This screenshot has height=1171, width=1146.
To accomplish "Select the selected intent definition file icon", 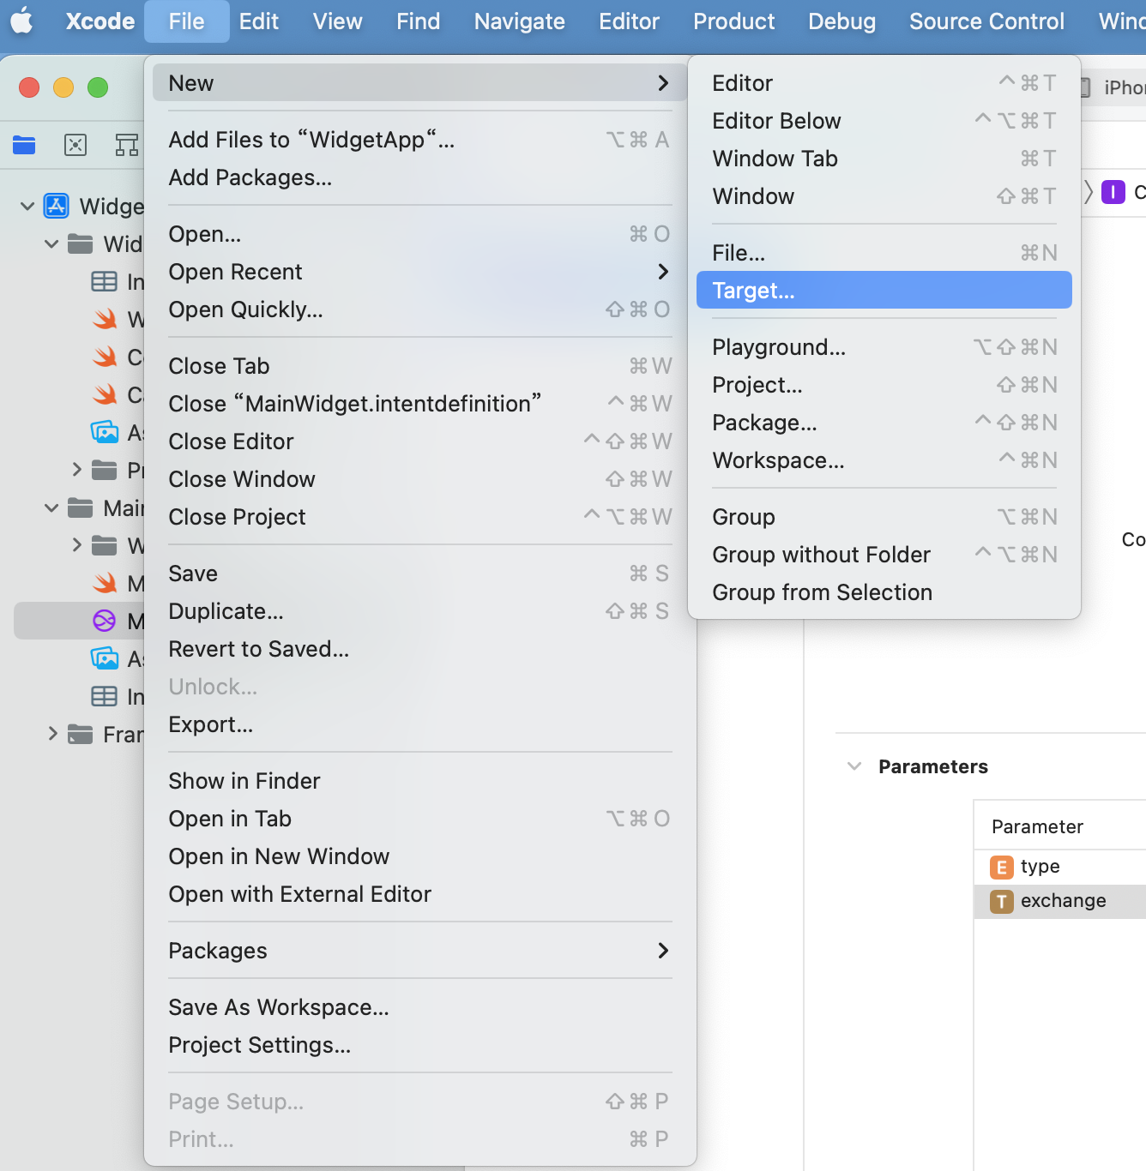I will (104, 621).
